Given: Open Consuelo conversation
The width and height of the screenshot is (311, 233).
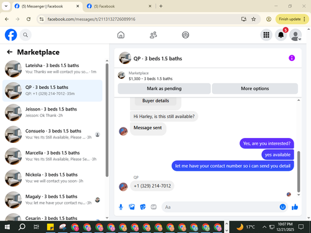Looking at the screenshot, I should [x=52, y=134].
